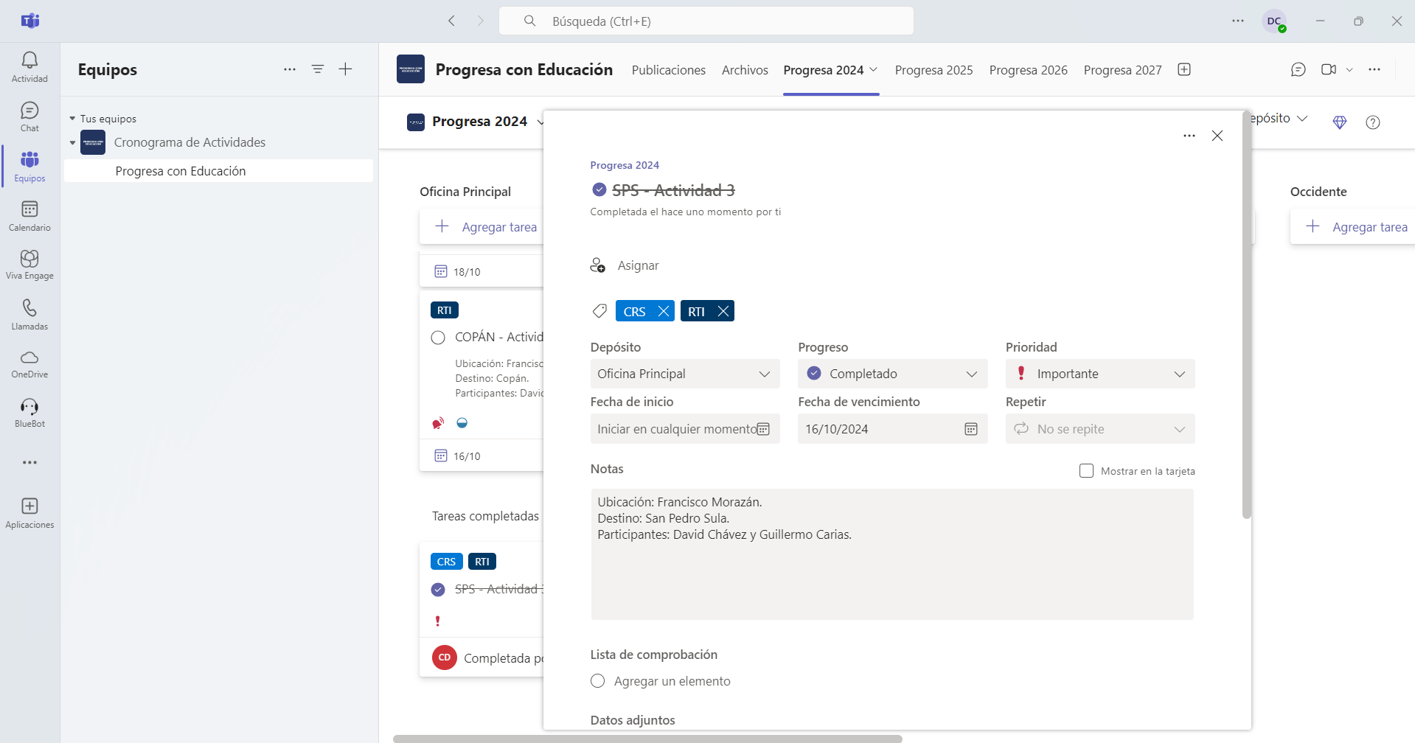Open Viva Engage app

pos(29,265)
